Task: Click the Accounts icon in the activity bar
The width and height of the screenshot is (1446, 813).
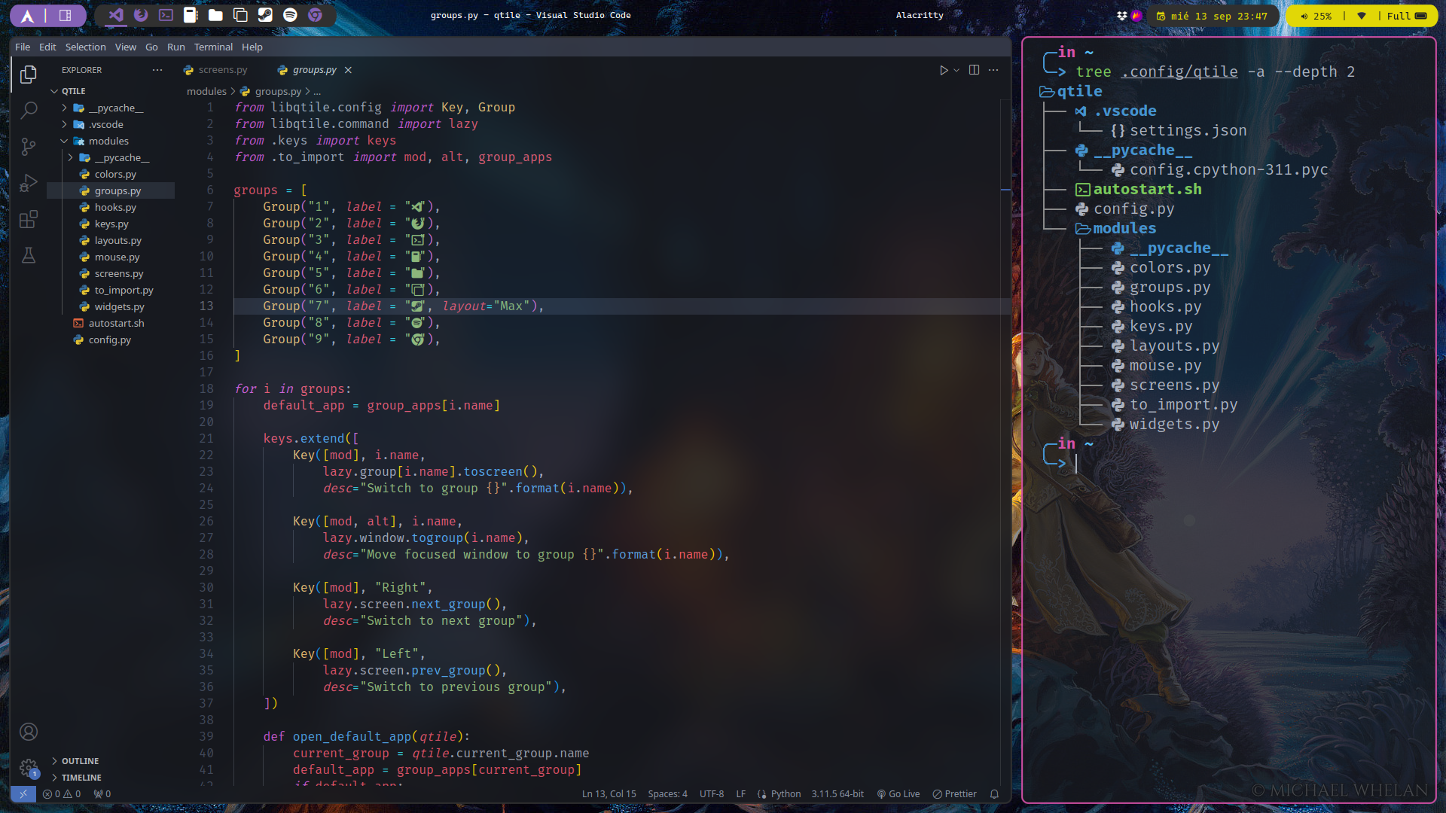Action: coord(29,731)
